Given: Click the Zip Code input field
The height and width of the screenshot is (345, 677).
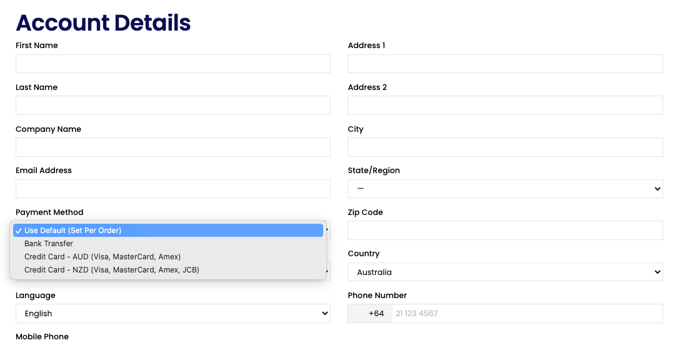Looking at the screenshot, I should point(505,231).
